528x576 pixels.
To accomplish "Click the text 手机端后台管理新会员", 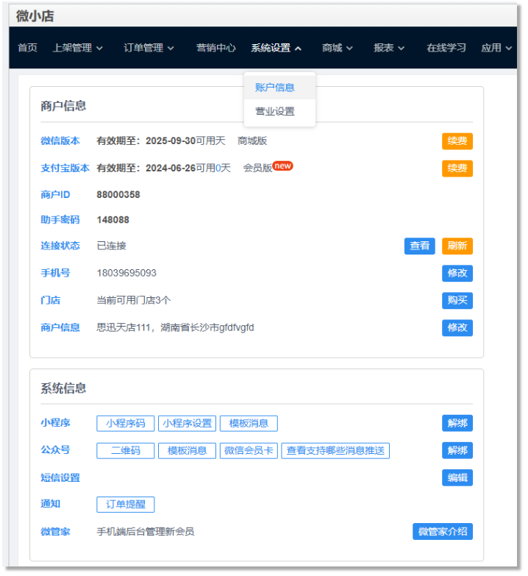I will 146,532.
